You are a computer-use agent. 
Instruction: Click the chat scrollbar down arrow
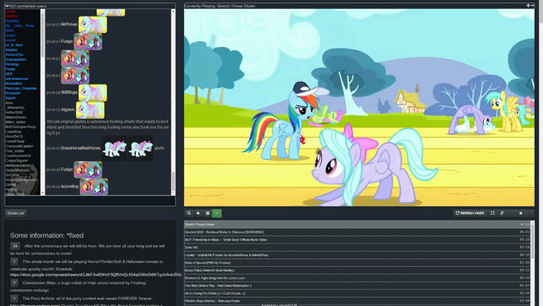click(173, 193)
